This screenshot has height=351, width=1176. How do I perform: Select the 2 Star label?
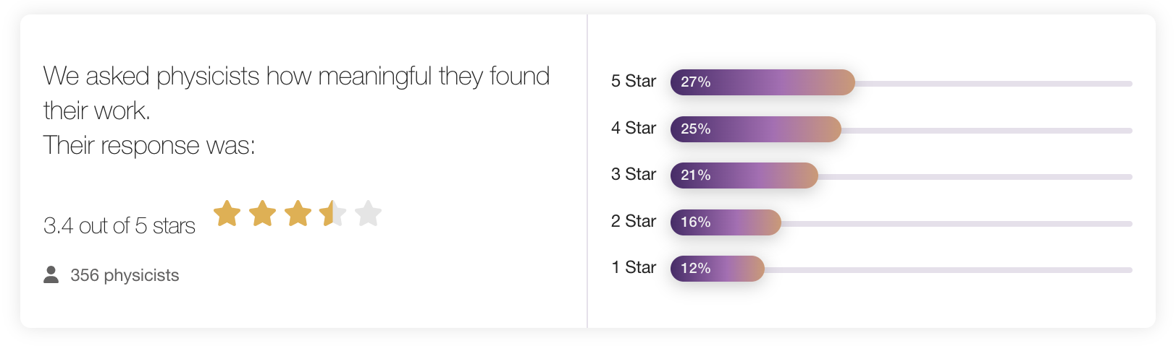(x=634, y=222)
